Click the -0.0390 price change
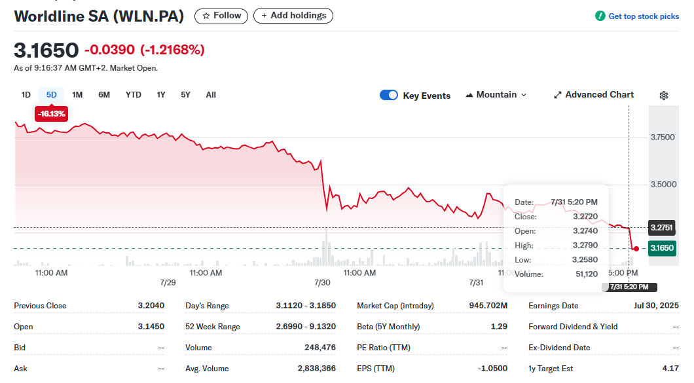694x383 pixels. [x=109, y=50]
